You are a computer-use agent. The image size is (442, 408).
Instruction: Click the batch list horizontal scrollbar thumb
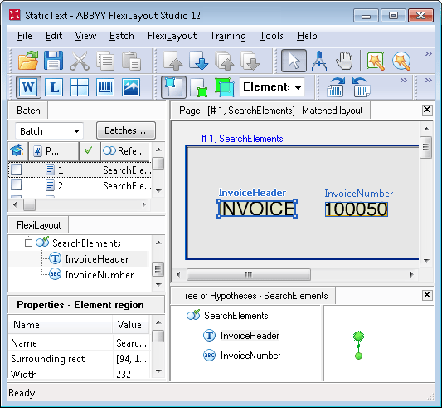point(29,205)
